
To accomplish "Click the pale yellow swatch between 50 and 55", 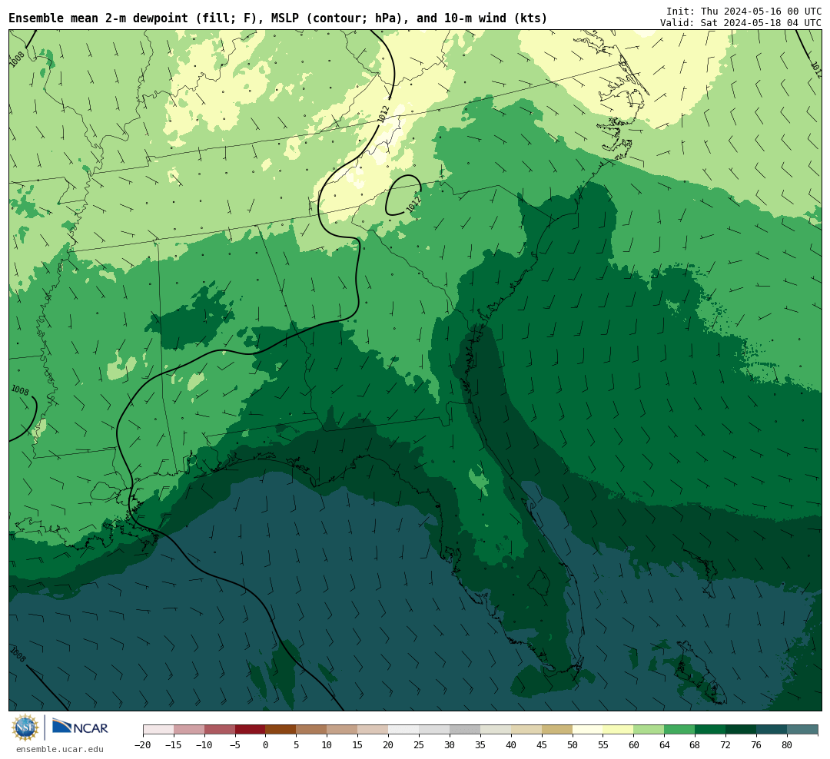I will click(x=588, y=730).
